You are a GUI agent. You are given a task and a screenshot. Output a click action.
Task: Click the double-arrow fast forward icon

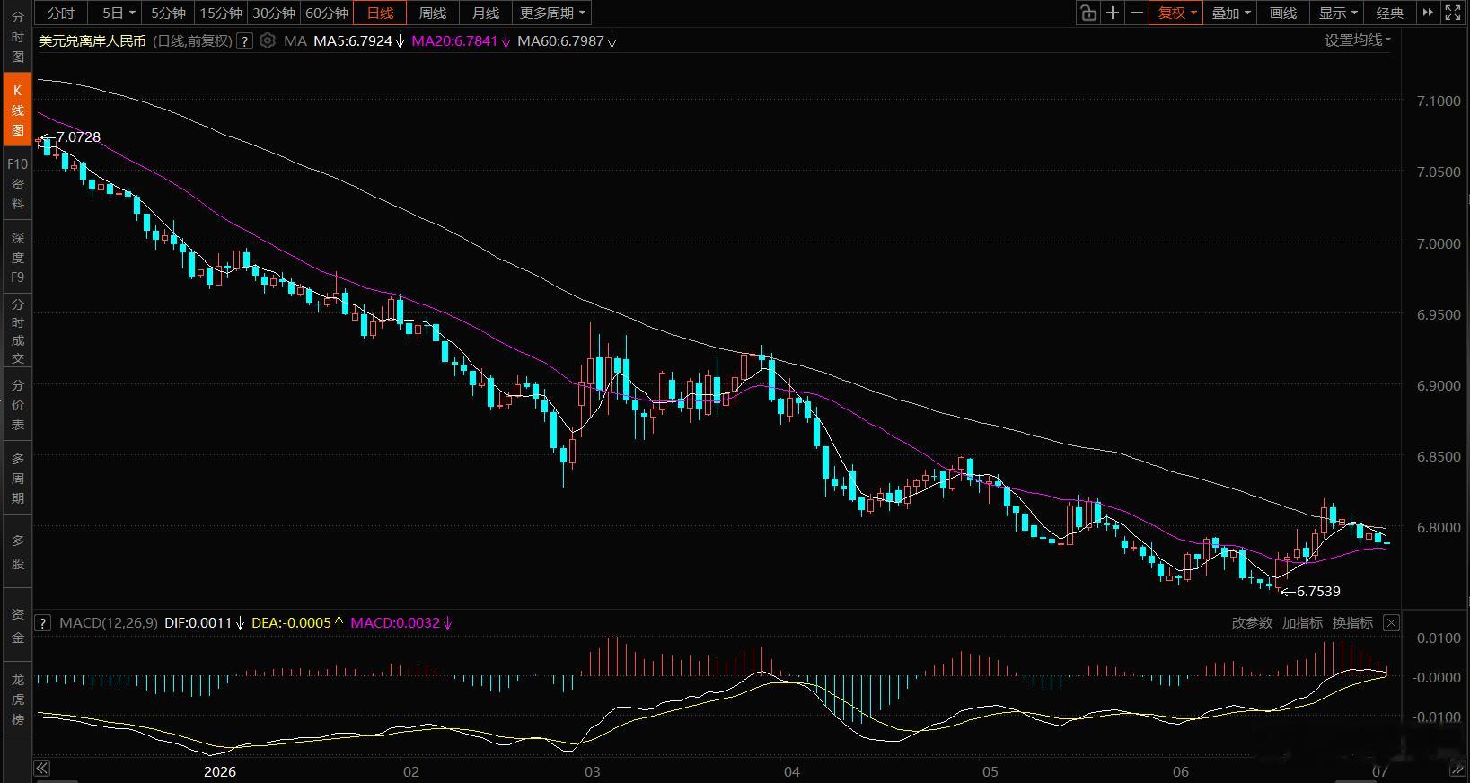pos(1428,13)
